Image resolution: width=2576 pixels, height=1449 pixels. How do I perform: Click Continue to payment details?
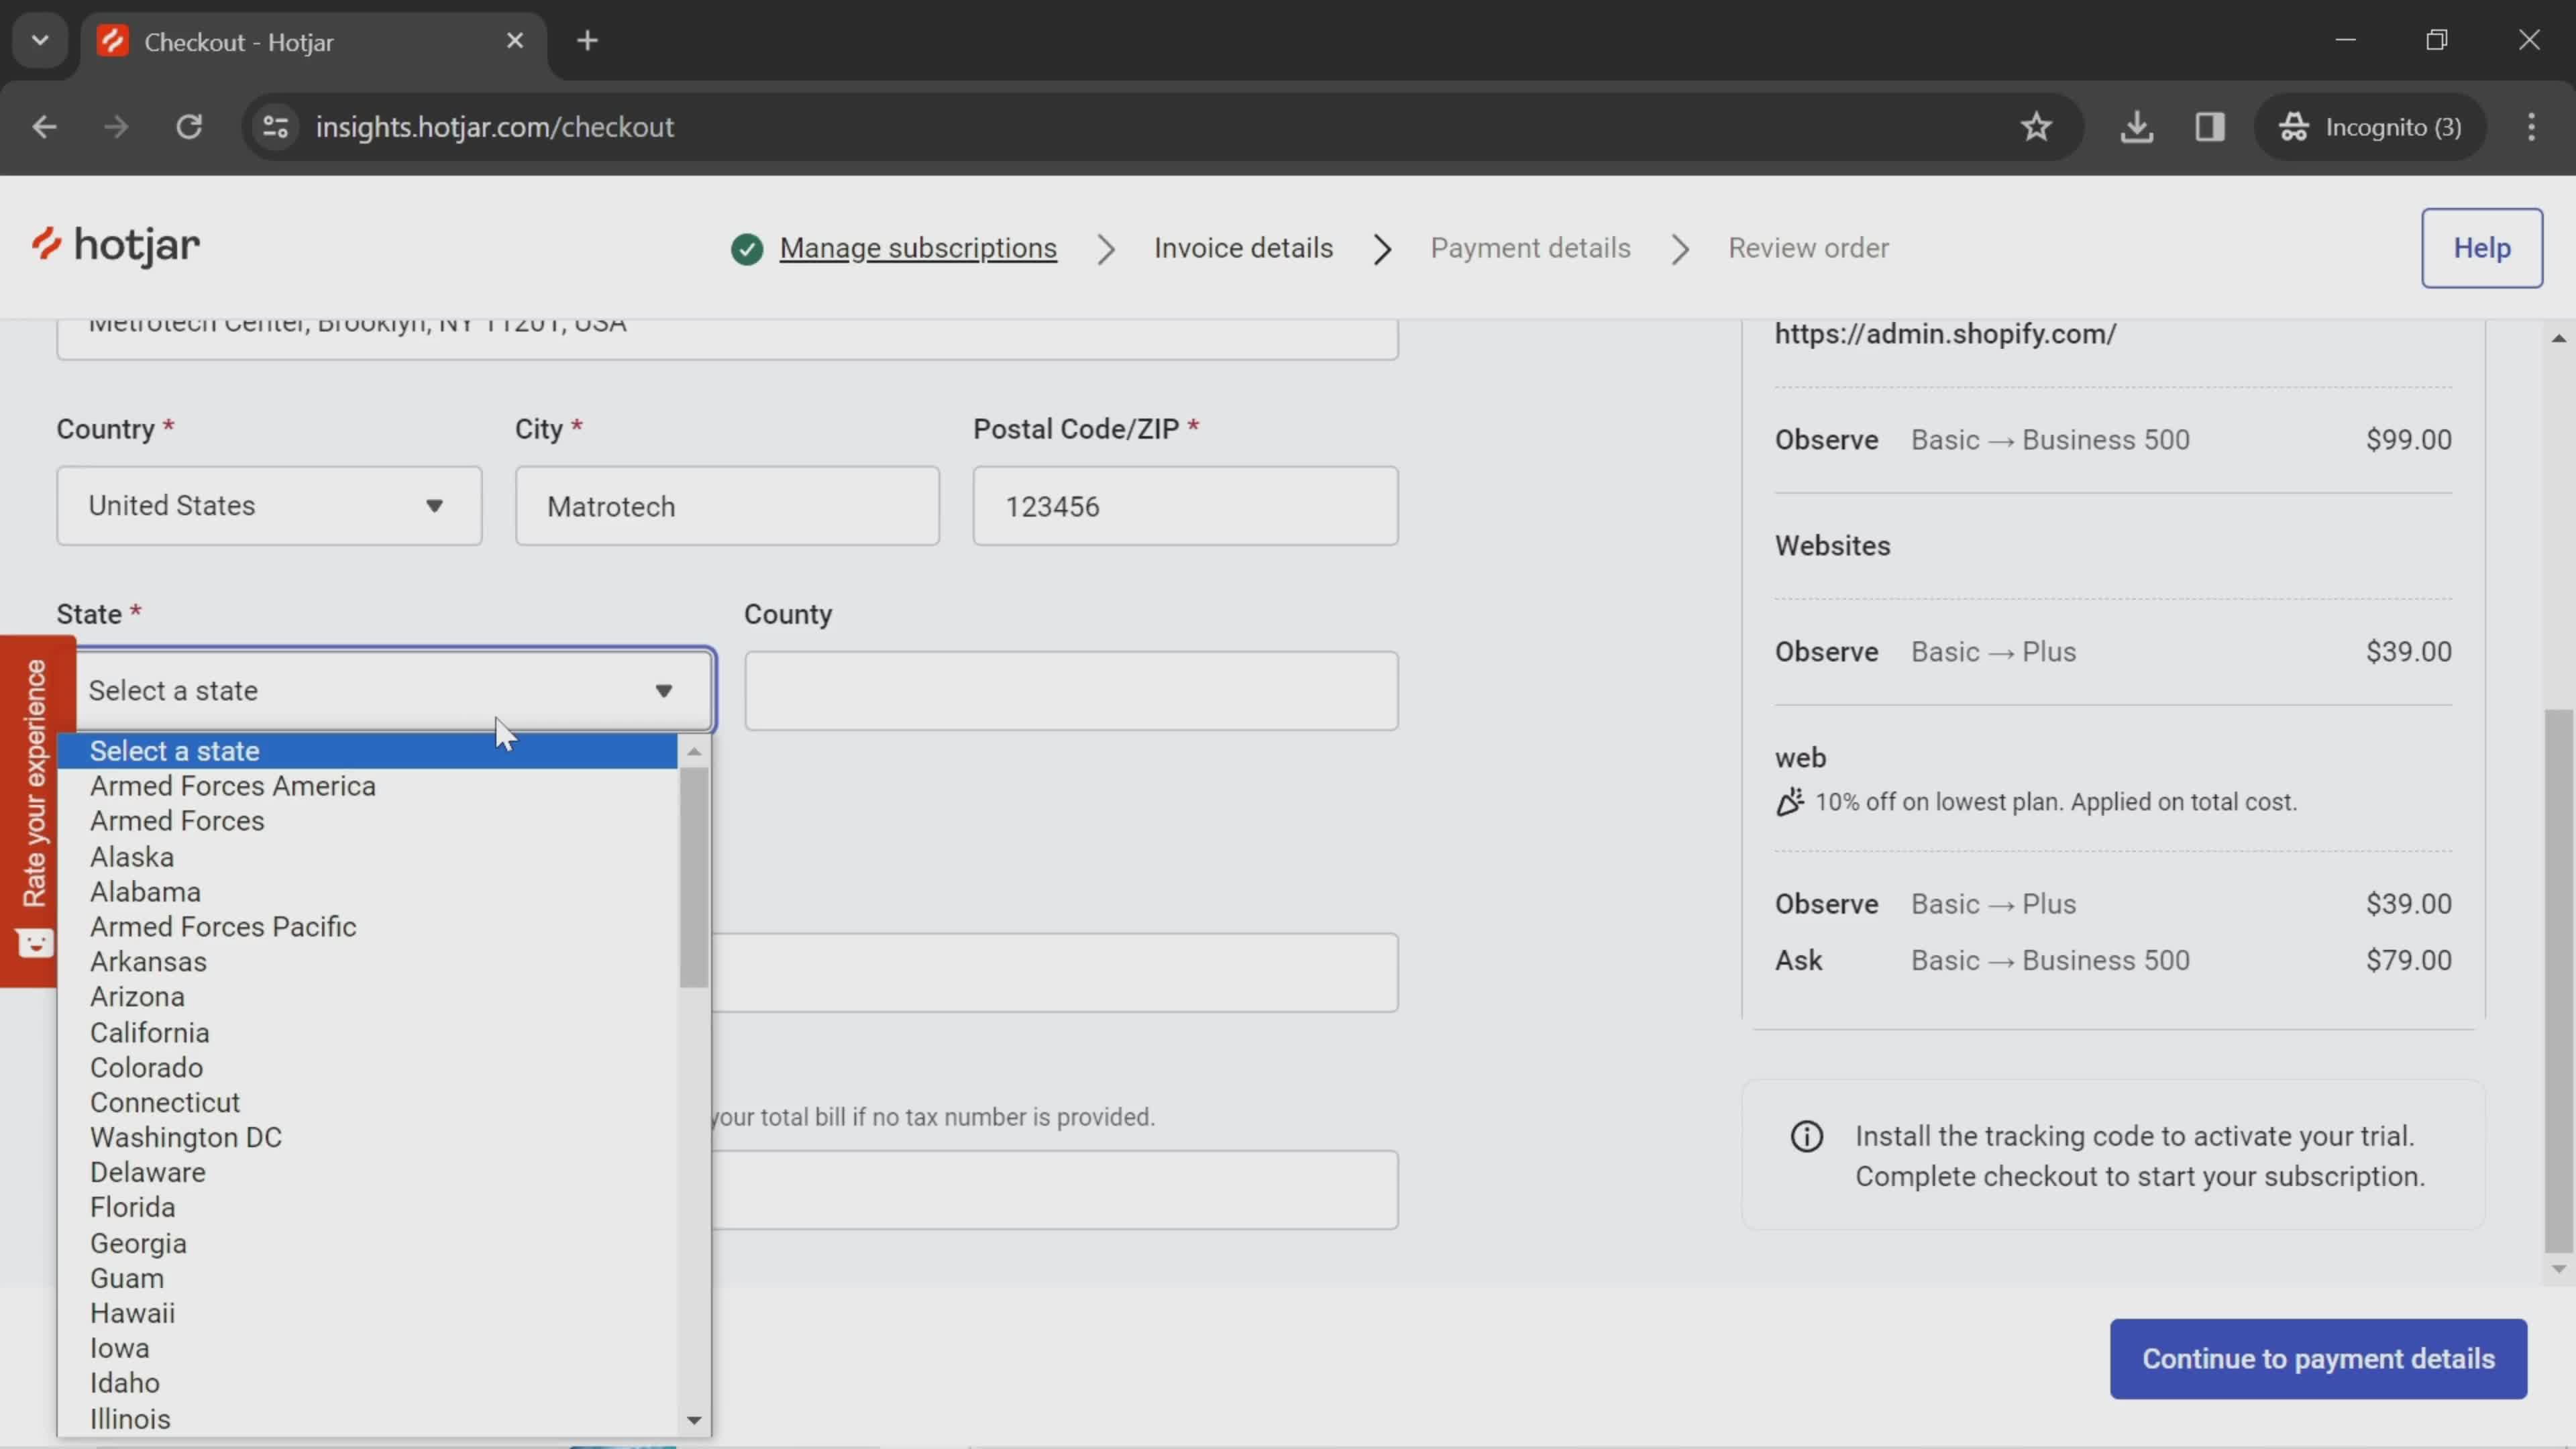[x=2317, y=1359]
